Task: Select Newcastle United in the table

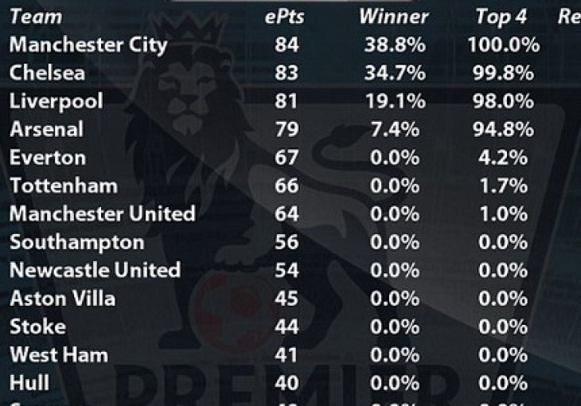Action: click(x=96, y=271)
